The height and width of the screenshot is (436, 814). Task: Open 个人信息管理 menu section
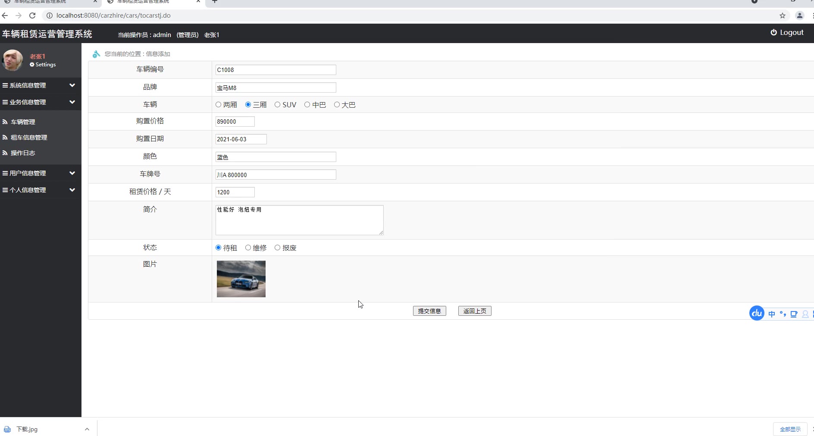[41, 190]
